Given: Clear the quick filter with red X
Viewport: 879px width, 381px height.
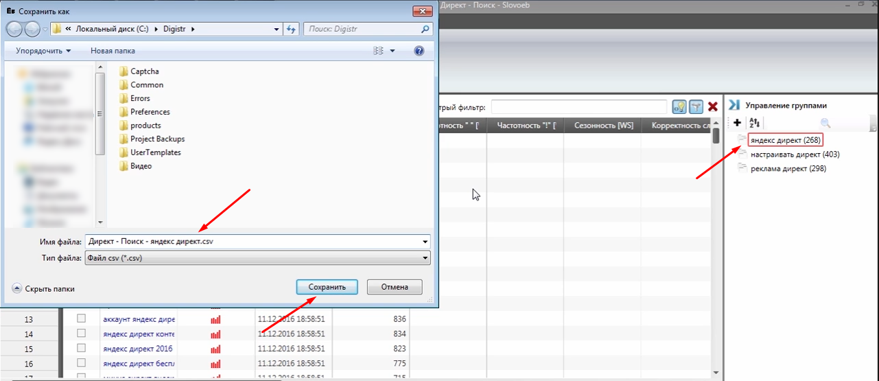Looking at the screenshot, I should 713,106.
